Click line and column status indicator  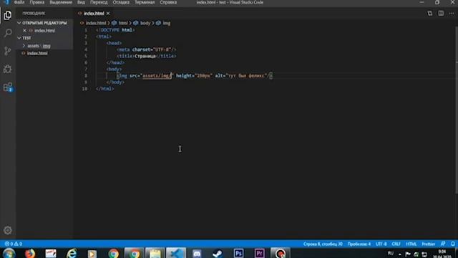pyautogui.click(x=323, y=244)
